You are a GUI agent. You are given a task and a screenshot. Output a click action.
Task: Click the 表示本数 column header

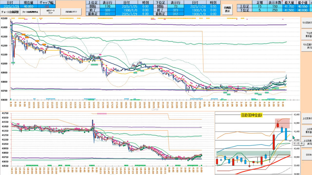click(x=275, y=3)
